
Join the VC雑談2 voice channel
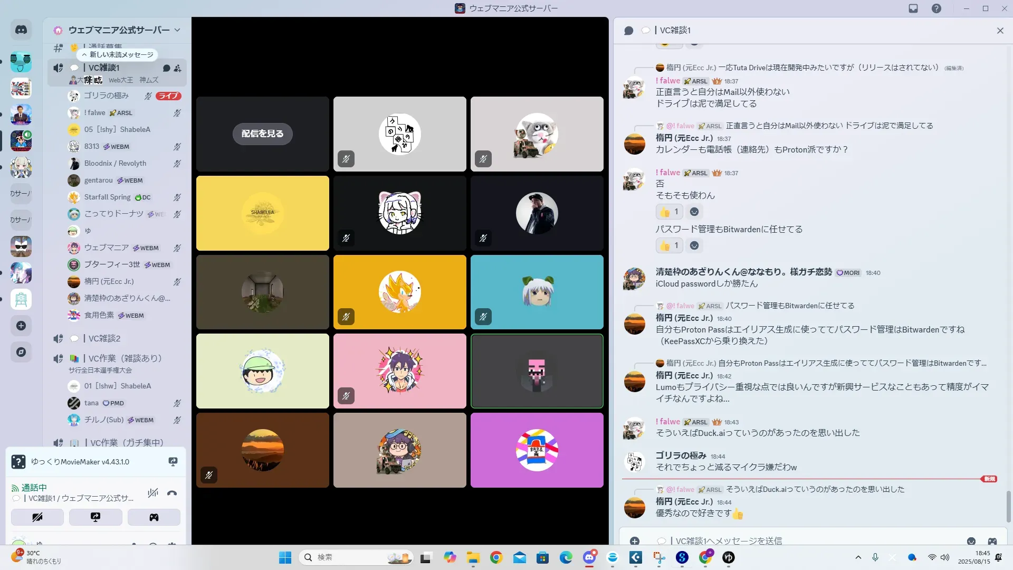click(104, 338)
